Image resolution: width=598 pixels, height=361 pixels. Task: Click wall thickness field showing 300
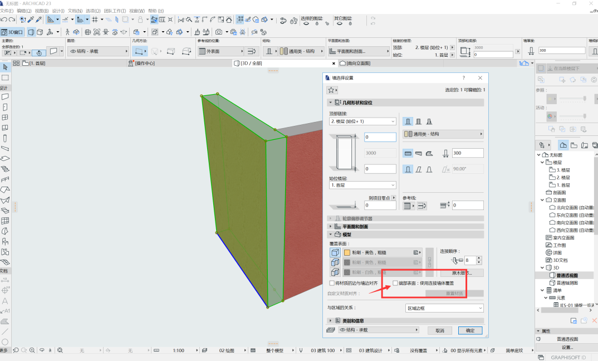(x=468, y=153)
